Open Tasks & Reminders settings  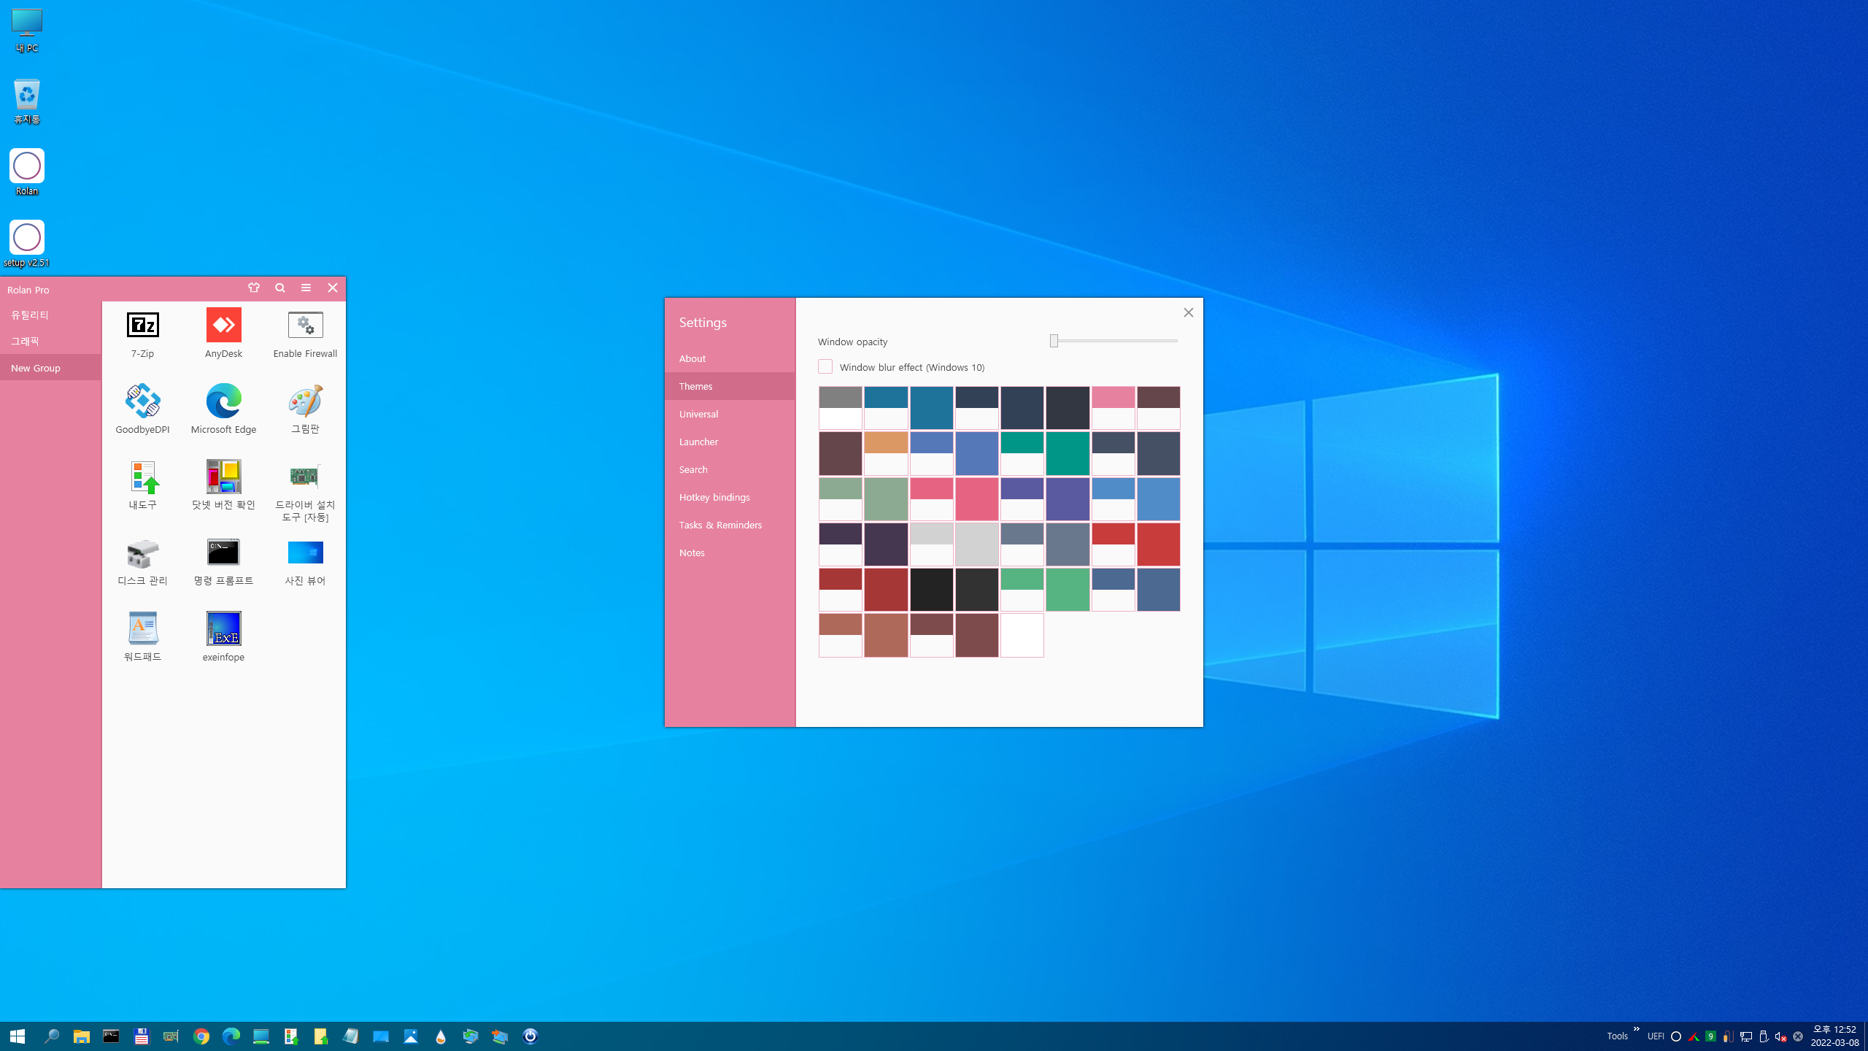pyautogui.click(x=730, y=525)
